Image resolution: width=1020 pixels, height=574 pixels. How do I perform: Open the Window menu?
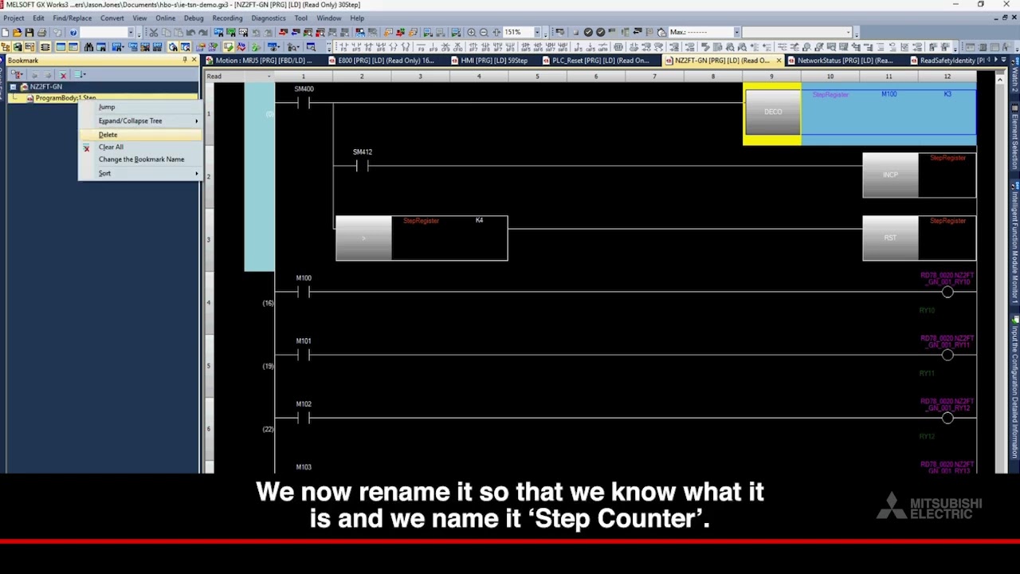pyautogui.click(x=328, y=18)
